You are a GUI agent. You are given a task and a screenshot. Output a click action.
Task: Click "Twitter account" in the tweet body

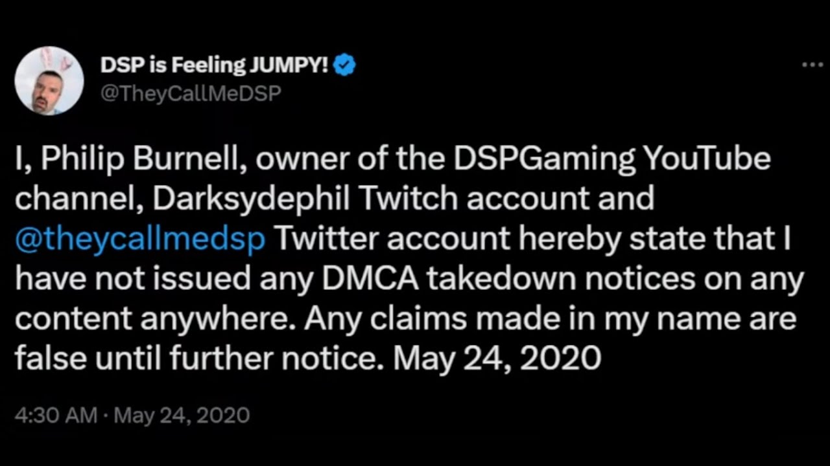click(x=393, y=239)
